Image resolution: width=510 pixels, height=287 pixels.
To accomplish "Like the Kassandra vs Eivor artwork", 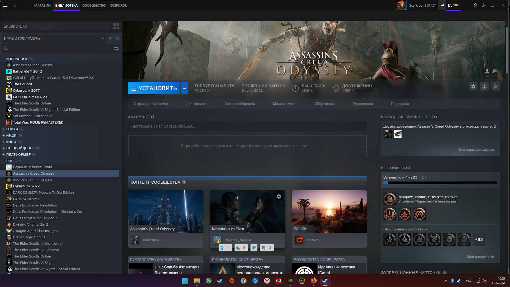I will 241,248.
